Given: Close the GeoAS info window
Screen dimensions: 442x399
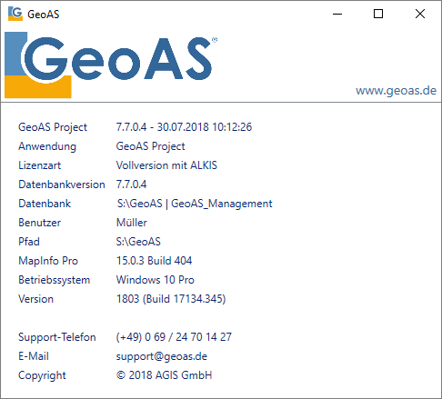Looking at the screenshot, I should (420, 14).
